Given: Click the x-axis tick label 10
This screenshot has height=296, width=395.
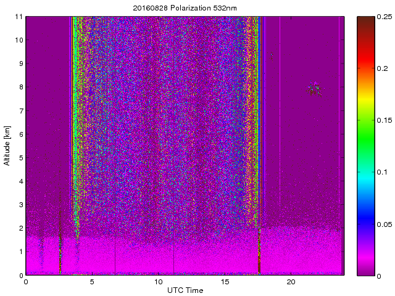Looking at the screenshot, I should pos(158,282).
